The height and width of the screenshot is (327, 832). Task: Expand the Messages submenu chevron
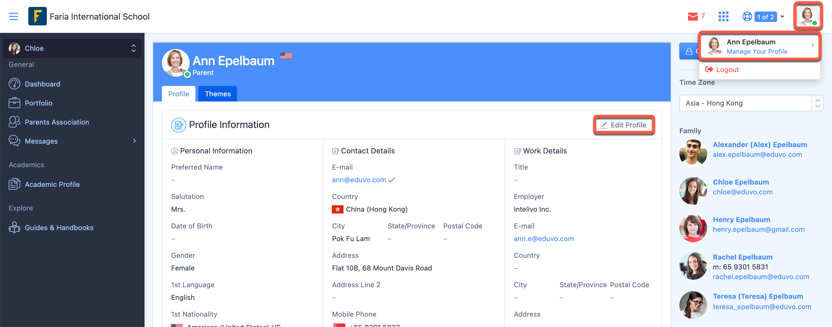click(x=134, y=141)
